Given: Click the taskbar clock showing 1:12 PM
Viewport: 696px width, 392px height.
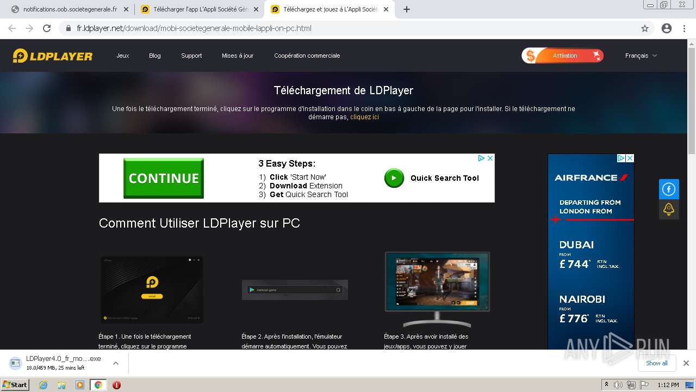Looking at the screenshot, I should [x=668, y=385].
